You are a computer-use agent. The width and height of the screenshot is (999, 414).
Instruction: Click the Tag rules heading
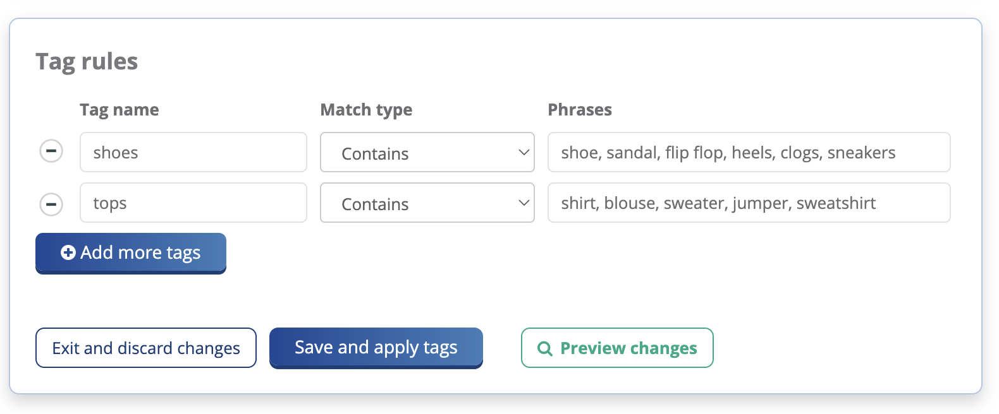pos(87,62)
